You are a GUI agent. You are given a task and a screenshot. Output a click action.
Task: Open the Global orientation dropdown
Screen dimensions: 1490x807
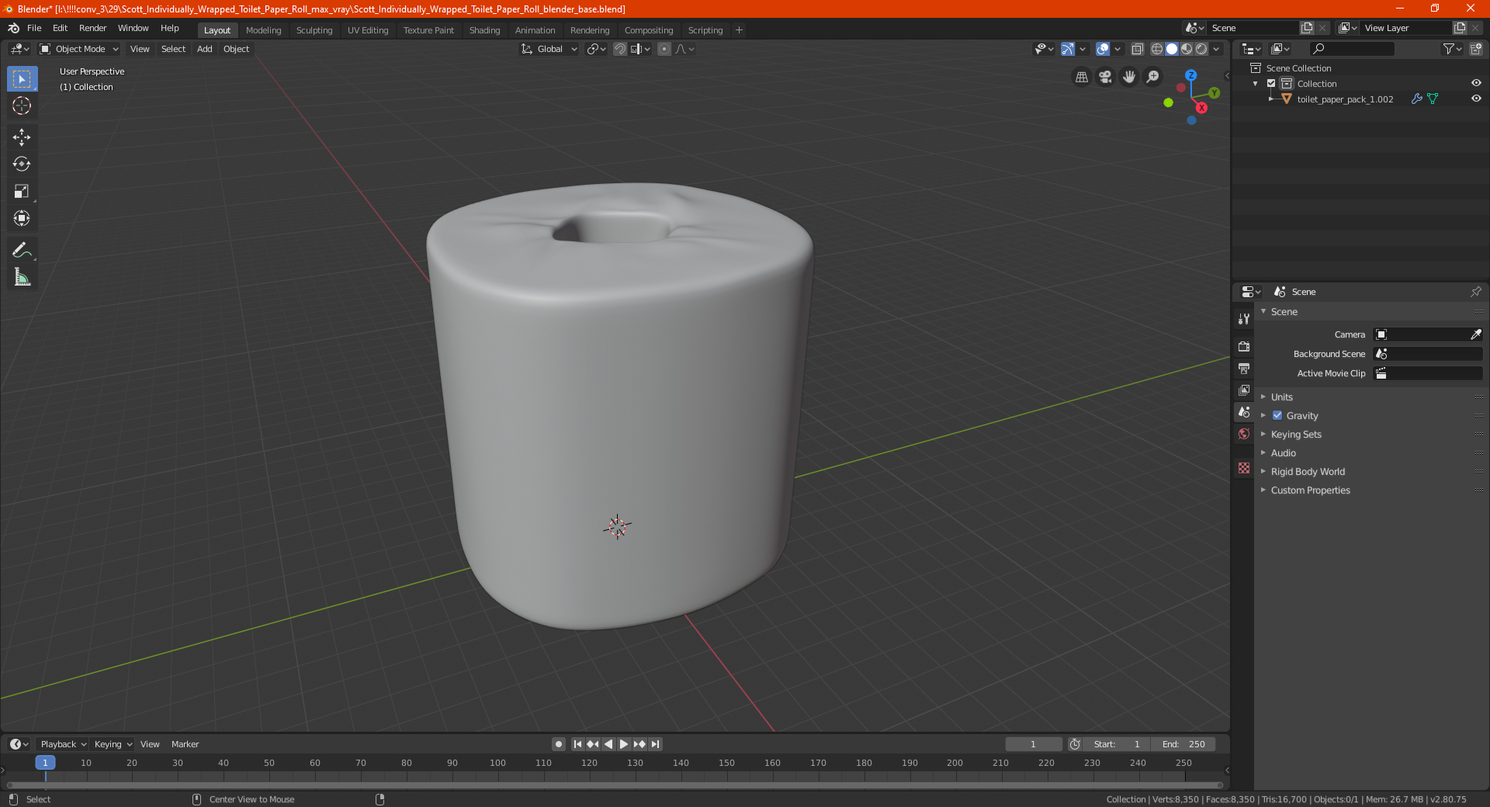[549, 49]
